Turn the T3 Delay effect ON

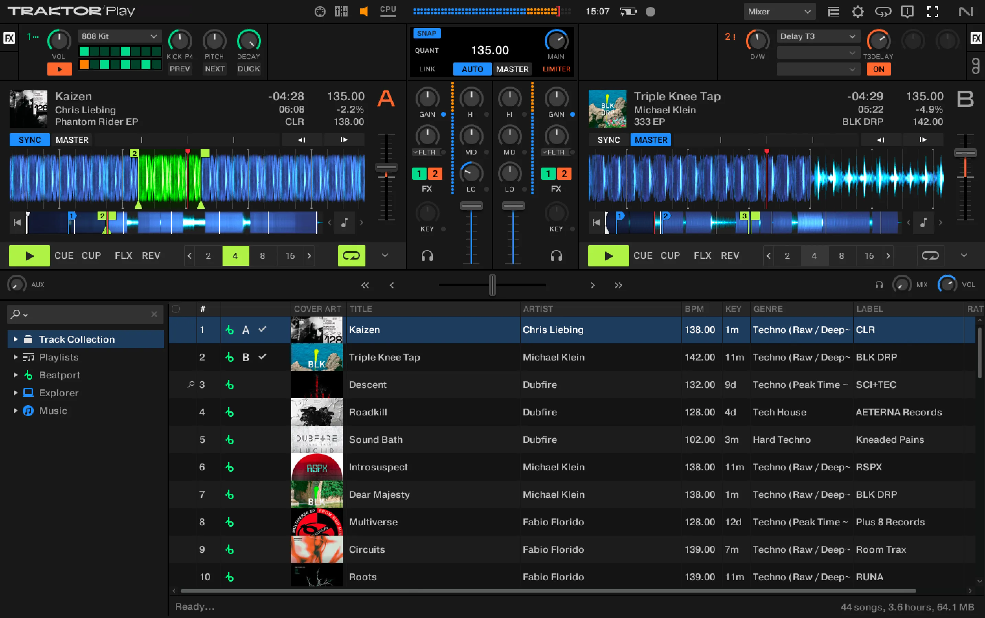pyautogui.click(x=878, y=69)
